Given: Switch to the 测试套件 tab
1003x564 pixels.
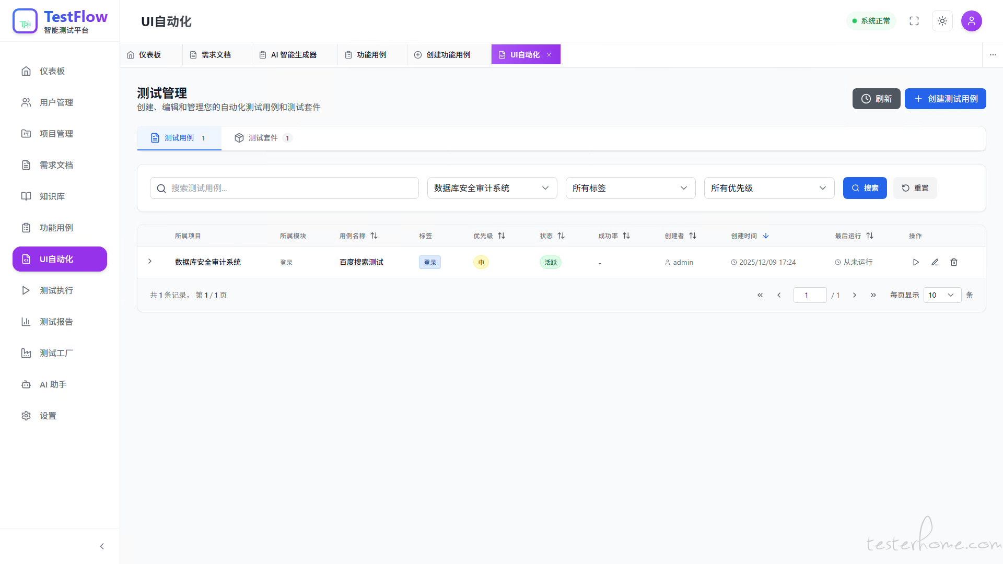Looking at the screenshot, I should pos(263,138).
